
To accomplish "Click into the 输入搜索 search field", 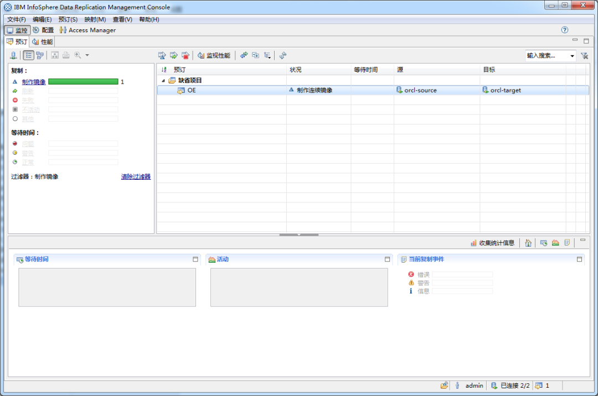I will click(x=547, y=56).
